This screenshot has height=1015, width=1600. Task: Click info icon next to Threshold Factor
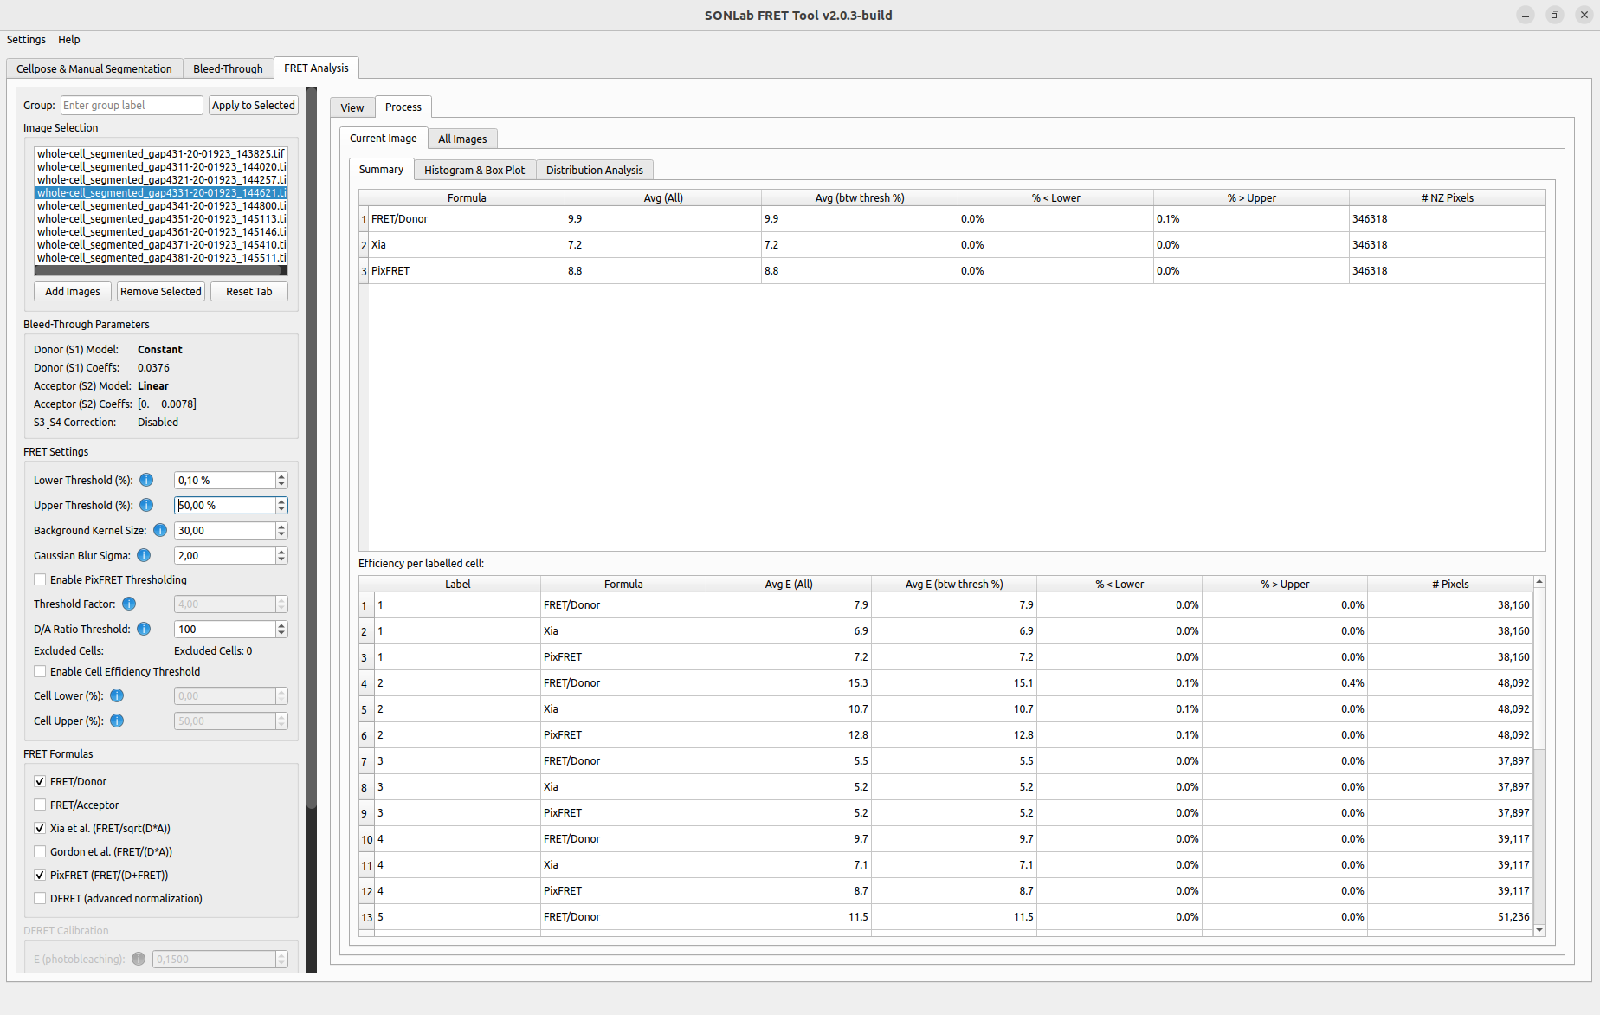click(x=129, y=604)
